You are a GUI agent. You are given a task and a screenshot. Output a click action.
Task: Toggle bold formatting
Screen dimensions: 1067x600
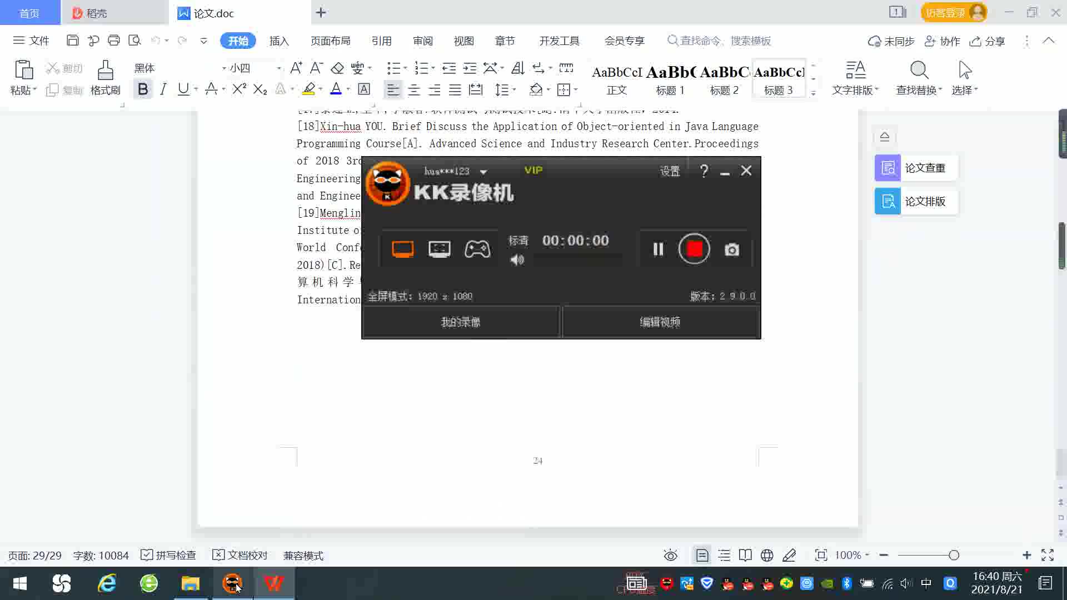143,89
